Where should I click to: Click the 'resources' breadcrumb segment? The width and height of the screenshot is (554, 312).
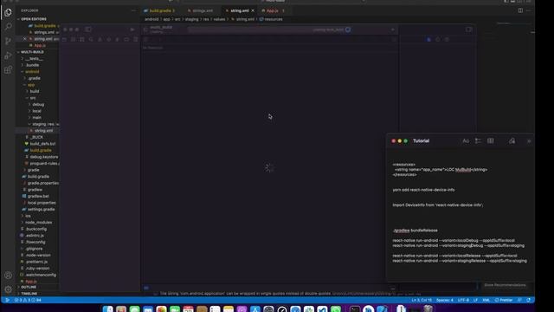point(274,19)
